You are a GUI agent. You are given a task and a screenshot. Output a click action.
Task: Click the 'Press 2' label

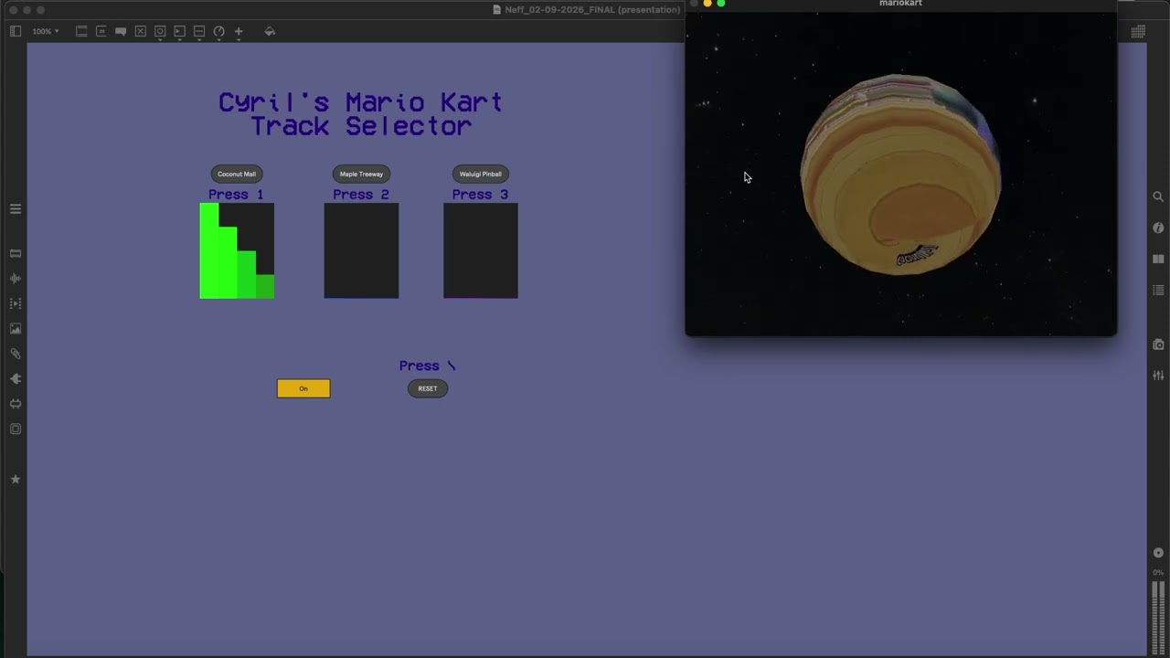pyautogui.click(x=361, y=195)
